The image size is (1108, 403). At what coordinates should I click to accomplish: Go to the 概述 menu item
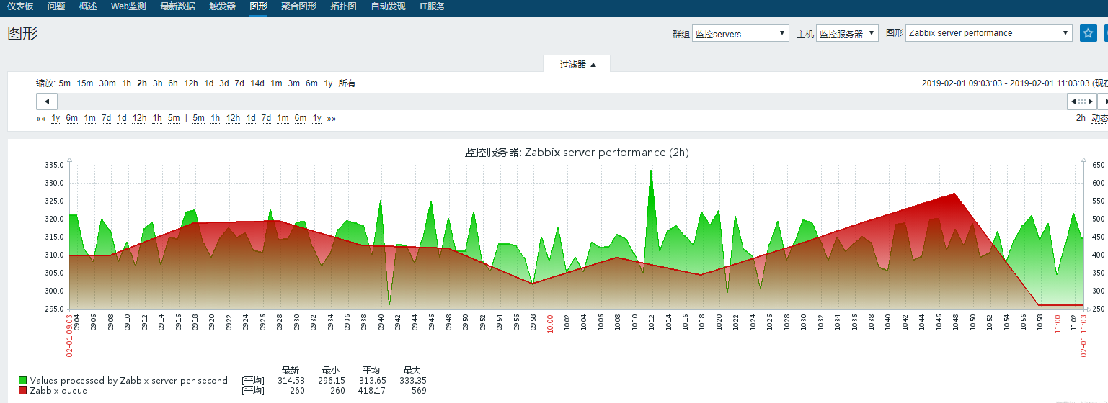click(88, 6)
